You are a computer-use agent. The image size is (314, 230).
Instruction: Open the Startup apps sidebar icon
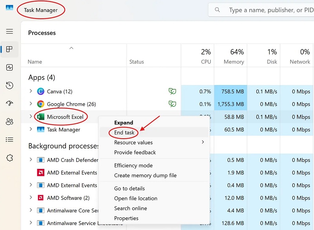point(9,103)
